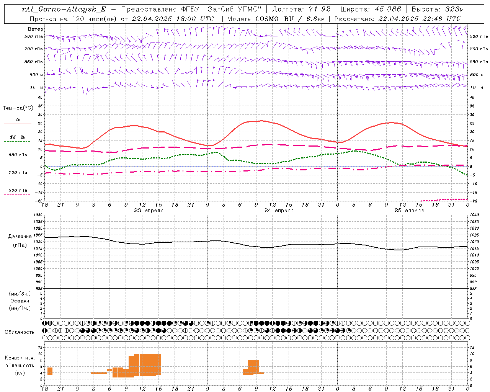Click the Модель COSMO-RU / 6.6км text
The width and height of the screenshot is (490, 392).
276,19
